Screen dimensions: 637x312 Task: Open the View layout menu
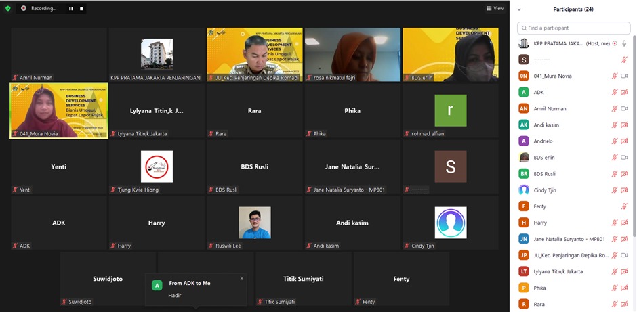(495, 8)
